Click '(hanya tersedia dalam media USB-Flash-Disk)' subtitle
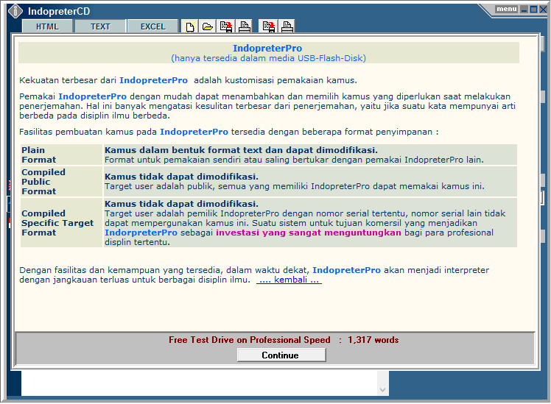551x404 pixels. [268, 58]
